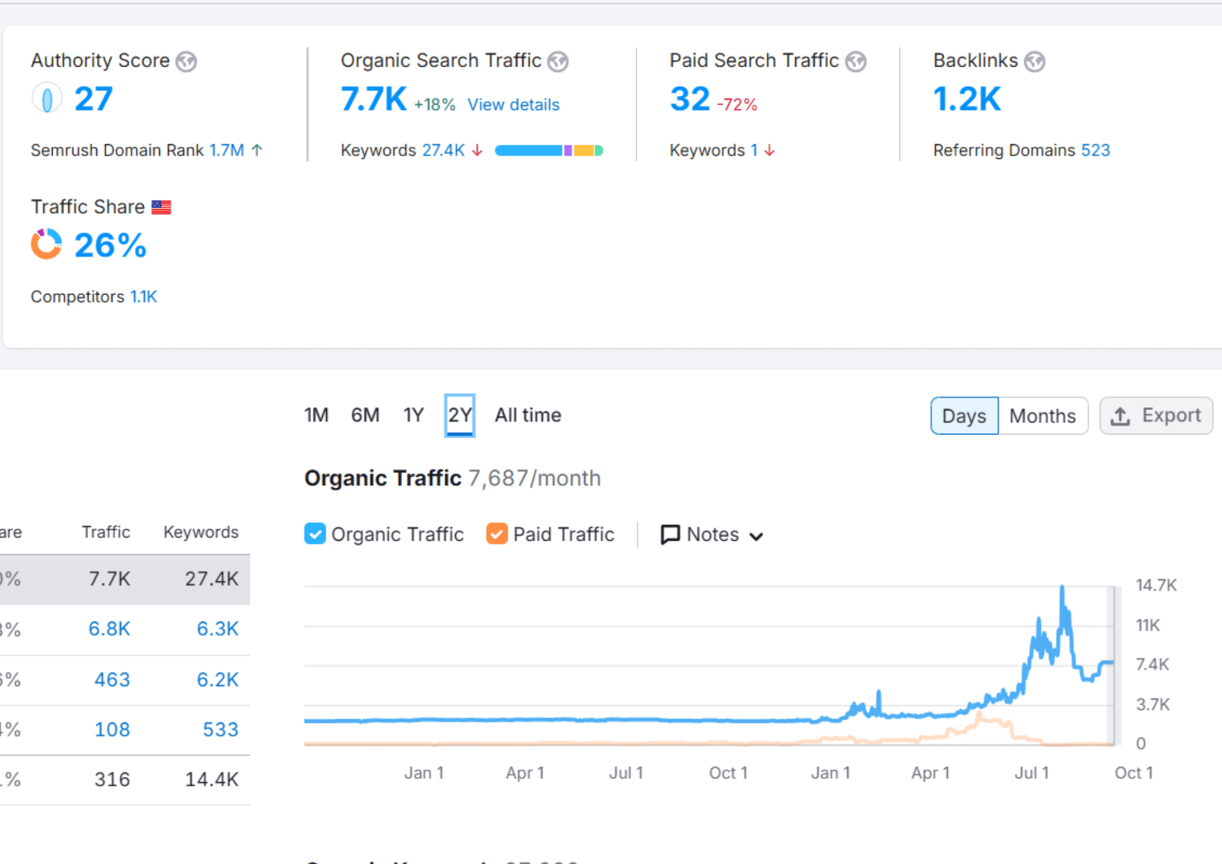Uncheck the Paid Traffic checkbox
Viewport: 1222px width, 864px height.
coord(497,534)
